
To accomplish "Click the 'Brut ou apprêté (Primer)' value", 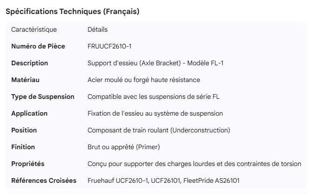I will tap(124, 147).
